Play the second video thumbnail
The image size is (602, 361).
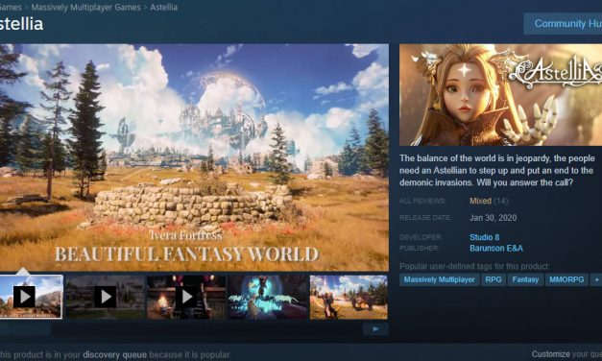pyautogui.click(x=106, y=297)
